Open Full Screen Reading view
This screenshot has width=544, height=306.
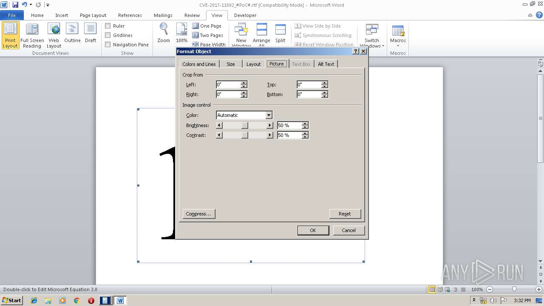32,35
